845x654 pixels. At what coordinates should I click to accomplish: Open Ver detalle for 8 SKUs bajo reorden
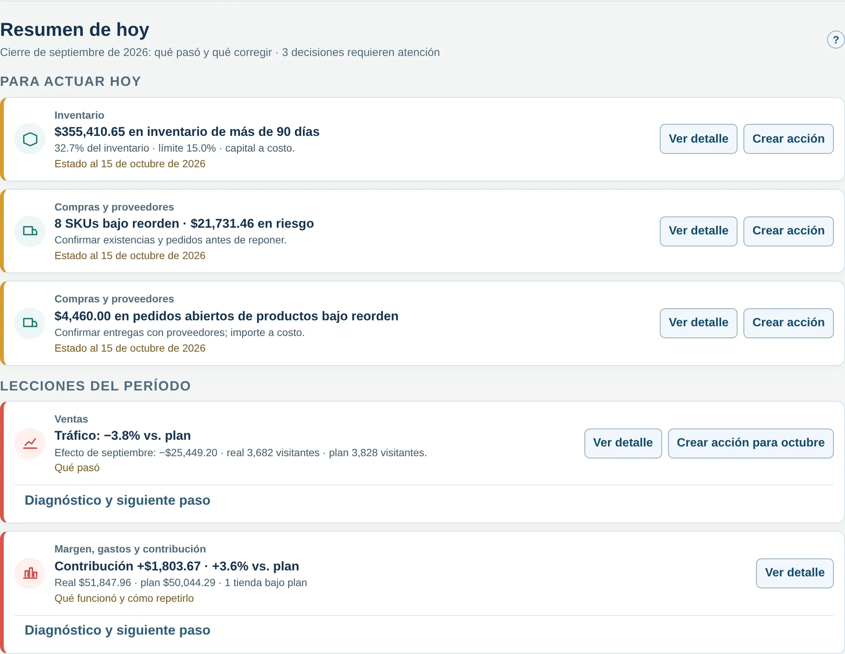pyautogui.click(x=699, y=231)
